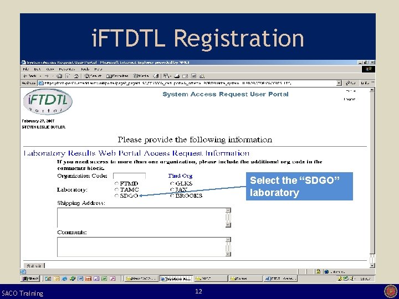This screenshot has height=299, width=399.
Task: Open the Back button history dropdown arrow
Action: (x=40, y=76)
